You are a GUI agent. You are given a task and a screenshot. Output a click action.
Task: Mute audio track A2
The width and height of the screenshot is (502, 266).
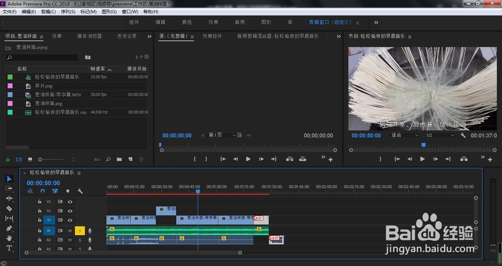pos(70,240)
